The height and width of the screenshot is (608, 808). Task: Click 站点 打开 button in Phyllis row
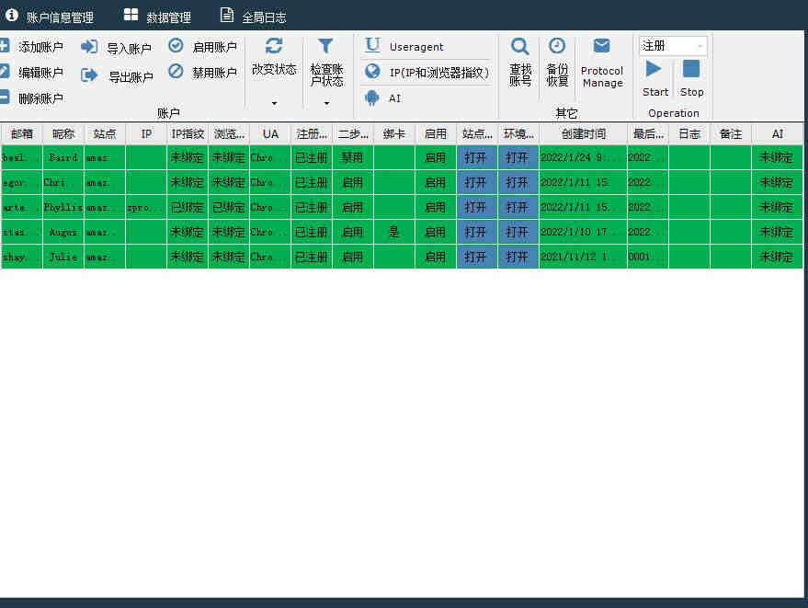click(x=477, y=207)
